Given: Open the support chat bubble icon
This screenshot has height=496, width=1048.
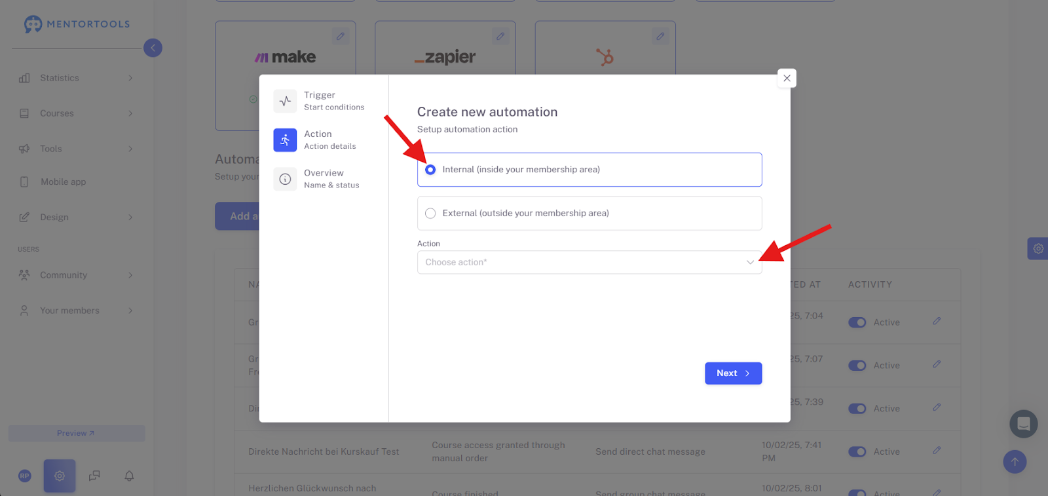Looking at the screenshot, I should click(1024, 424).
